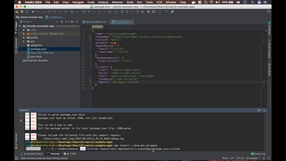Fold the dependencies block in the editor

[x=91, y=46]
